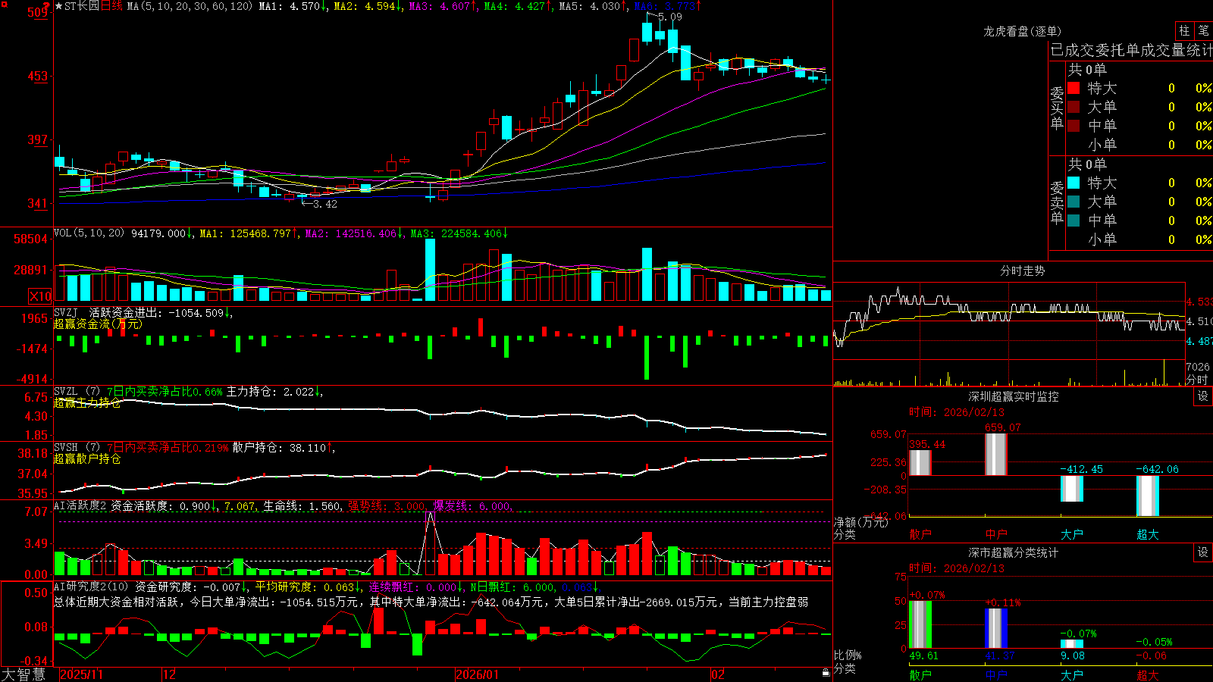
Task: Click dark red swatch beside 委买单 大单
Action: pyautogui.click(x=1074, y=107)
